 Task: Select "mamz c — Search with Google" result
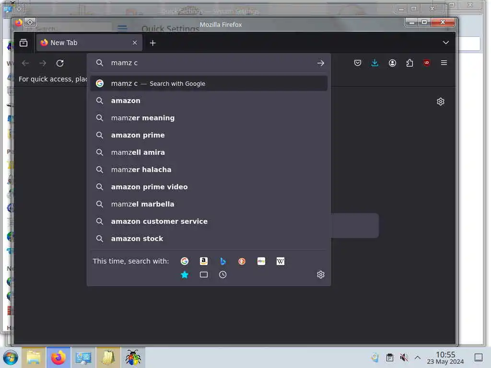coord(209,83)
